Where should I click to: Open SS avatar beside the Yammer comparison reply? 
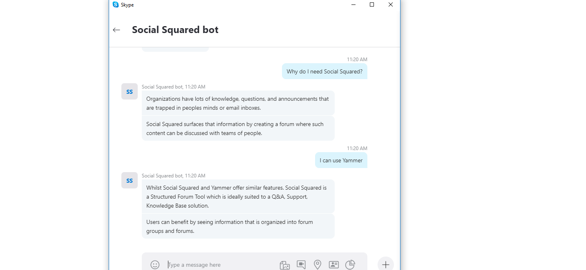130,180
